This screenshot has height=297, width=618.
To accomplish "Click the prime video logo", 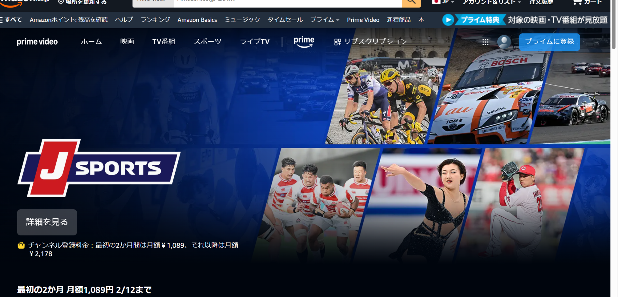I will 37,42.
